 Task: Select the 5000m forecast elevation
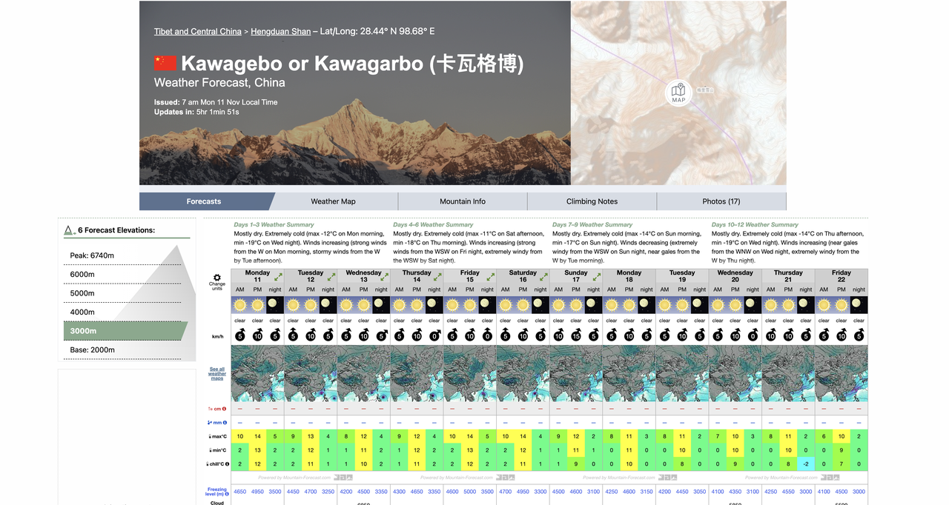[82, 293]
